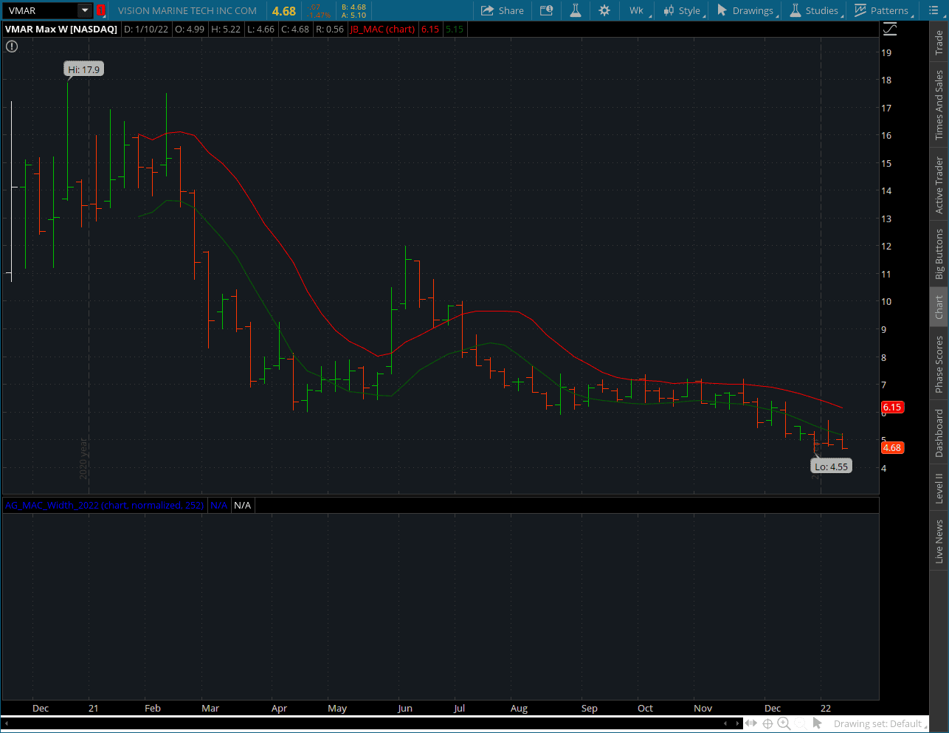Screen dimensions: 949x733
Task: Click the 6.15 red price axis label
Action: pos(892,407)
